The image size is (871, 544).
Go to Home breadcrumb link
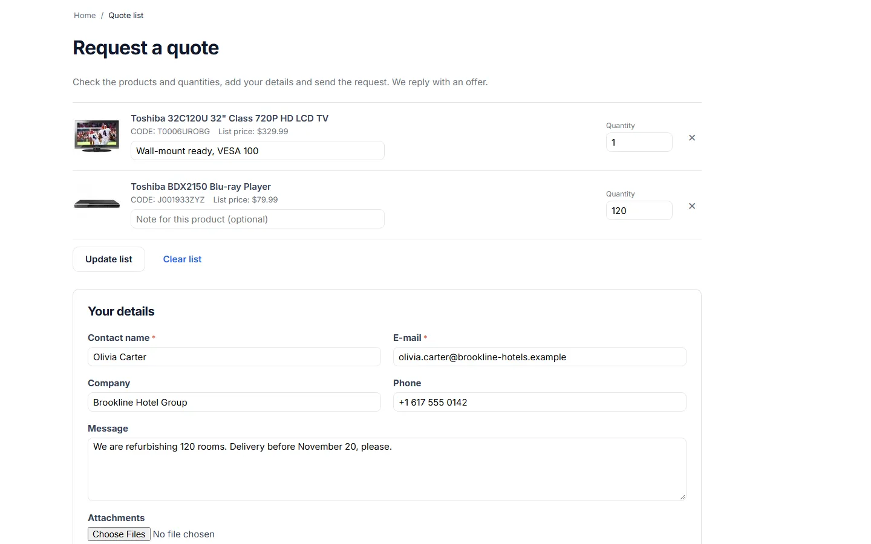85,16
